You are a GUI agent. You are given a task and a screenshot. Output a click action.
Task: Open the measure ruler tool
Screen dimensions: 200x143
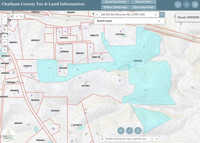[129, 130]
